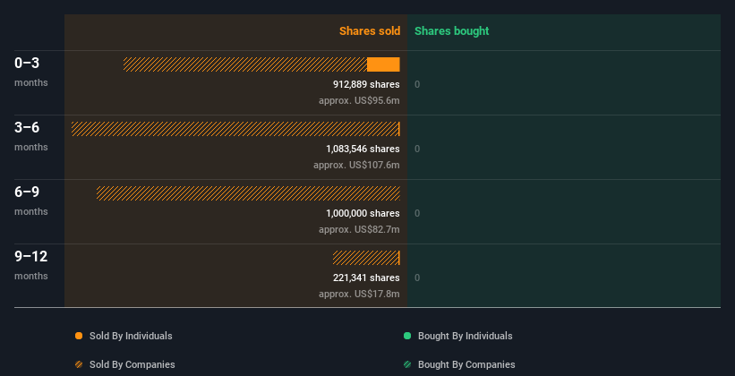Click the hatched companies bar for 0–3 months

click(x=245, y=64)
